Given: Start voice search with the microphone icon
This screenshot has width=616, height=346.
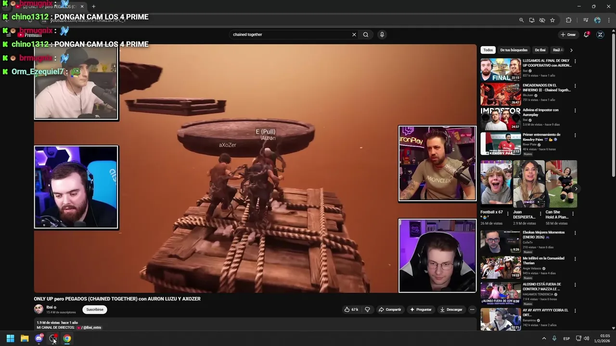Looking at the screenshot, I should pyautogui.click(x=382, y=35).
